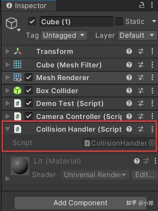The width and height of the screenshot is (158, 211).
Task: Disable the Demo Test script checkbox
Action: pos(28,103)
